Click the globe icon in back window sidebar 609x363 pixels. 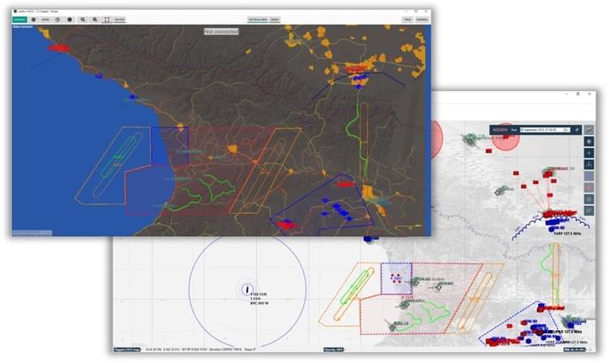[x=590, y=142]
